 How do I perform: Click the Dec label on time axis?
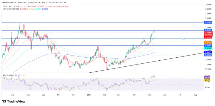[74, 95]
